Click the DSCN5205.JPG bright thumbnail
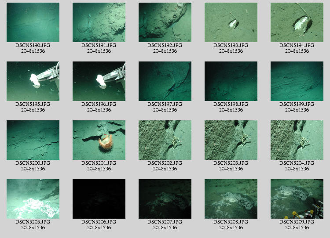 [33, 199]
